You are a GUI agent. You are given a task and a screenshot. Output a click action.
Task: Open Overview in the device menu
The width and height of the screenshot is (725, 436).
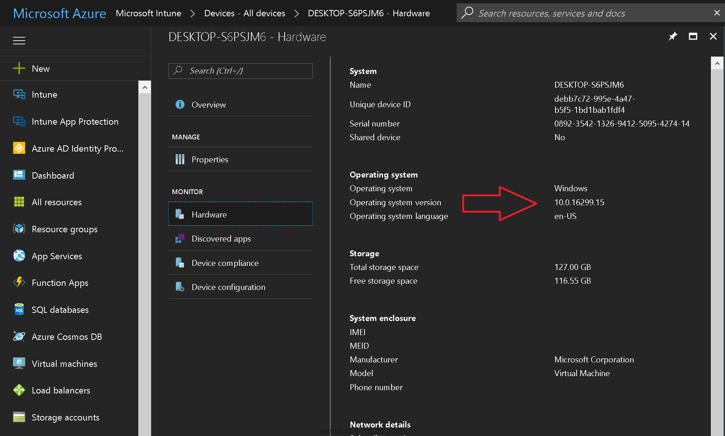(x=241, y=105)
